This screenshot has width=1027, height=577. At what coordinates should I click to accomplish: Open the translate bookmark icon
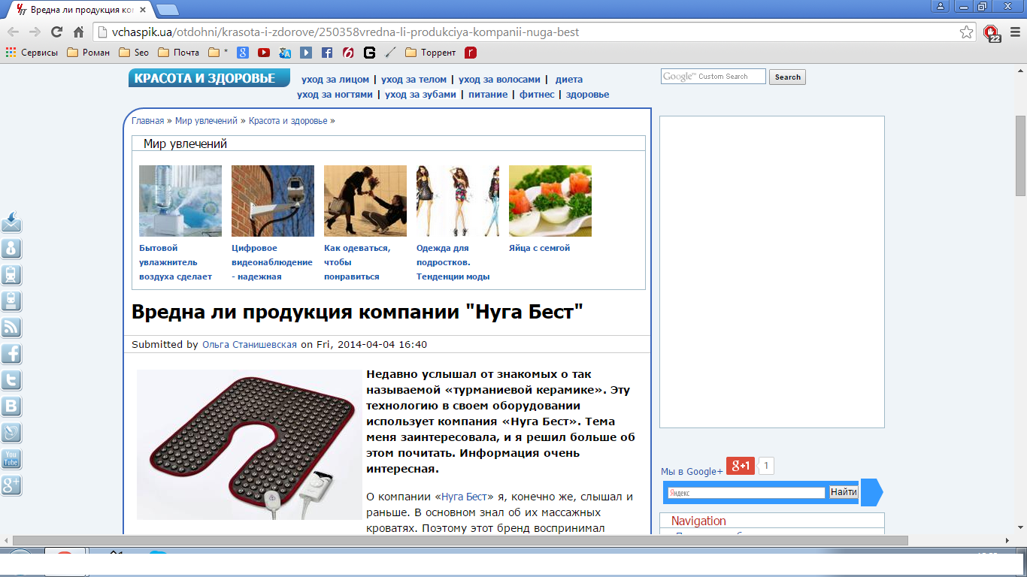click(x=285, y=53)
